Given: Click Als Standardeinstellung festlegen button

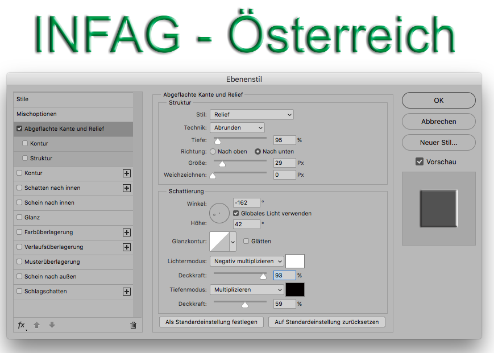Looking at the screenshot, I should coord(211,322).
